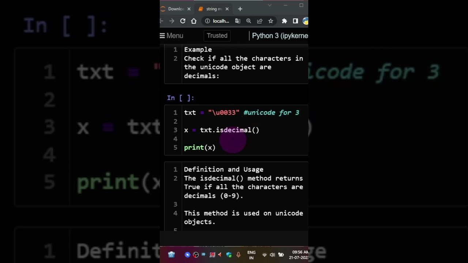Open Wi-Fi network settings
This screenshot has width=468, height=263.
[x=264, y=255]
